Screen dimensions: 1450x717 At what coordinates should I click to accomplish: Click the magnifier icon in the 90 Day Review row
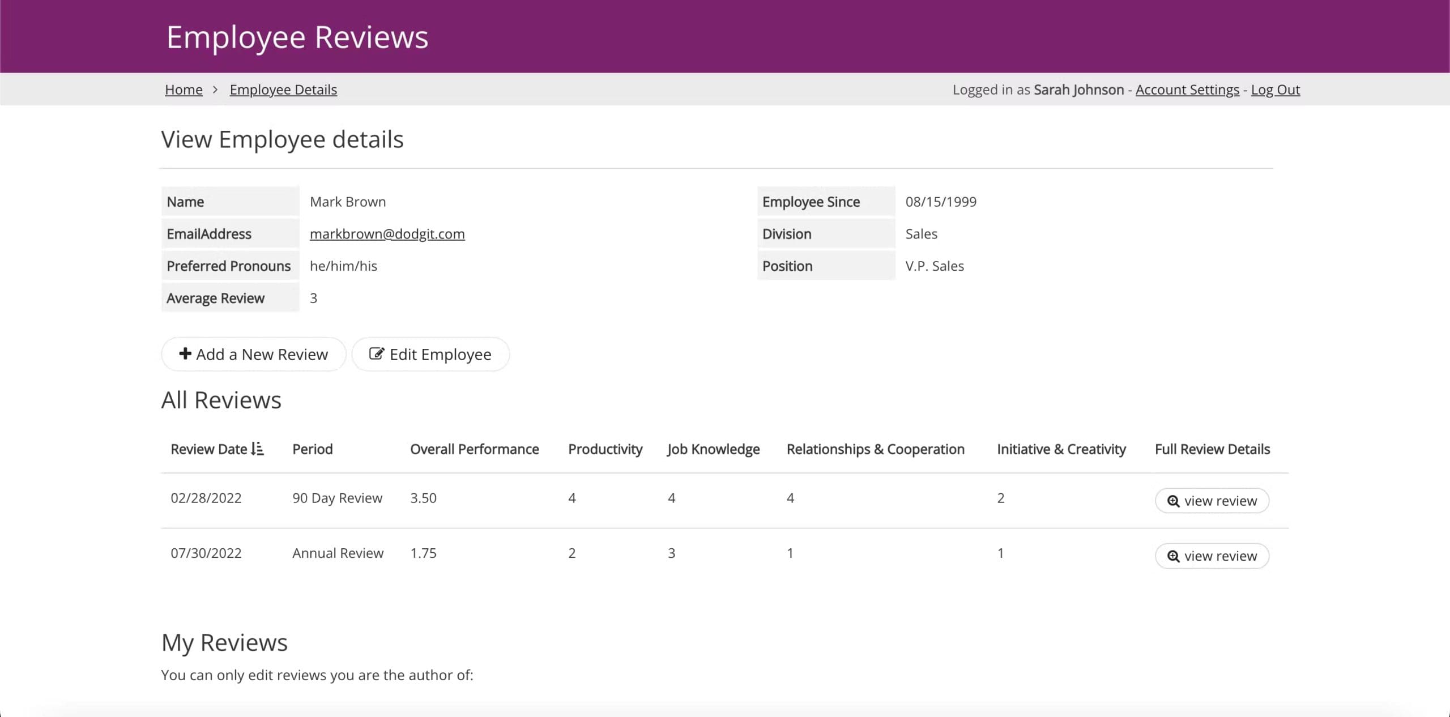tap(1172, 501)
